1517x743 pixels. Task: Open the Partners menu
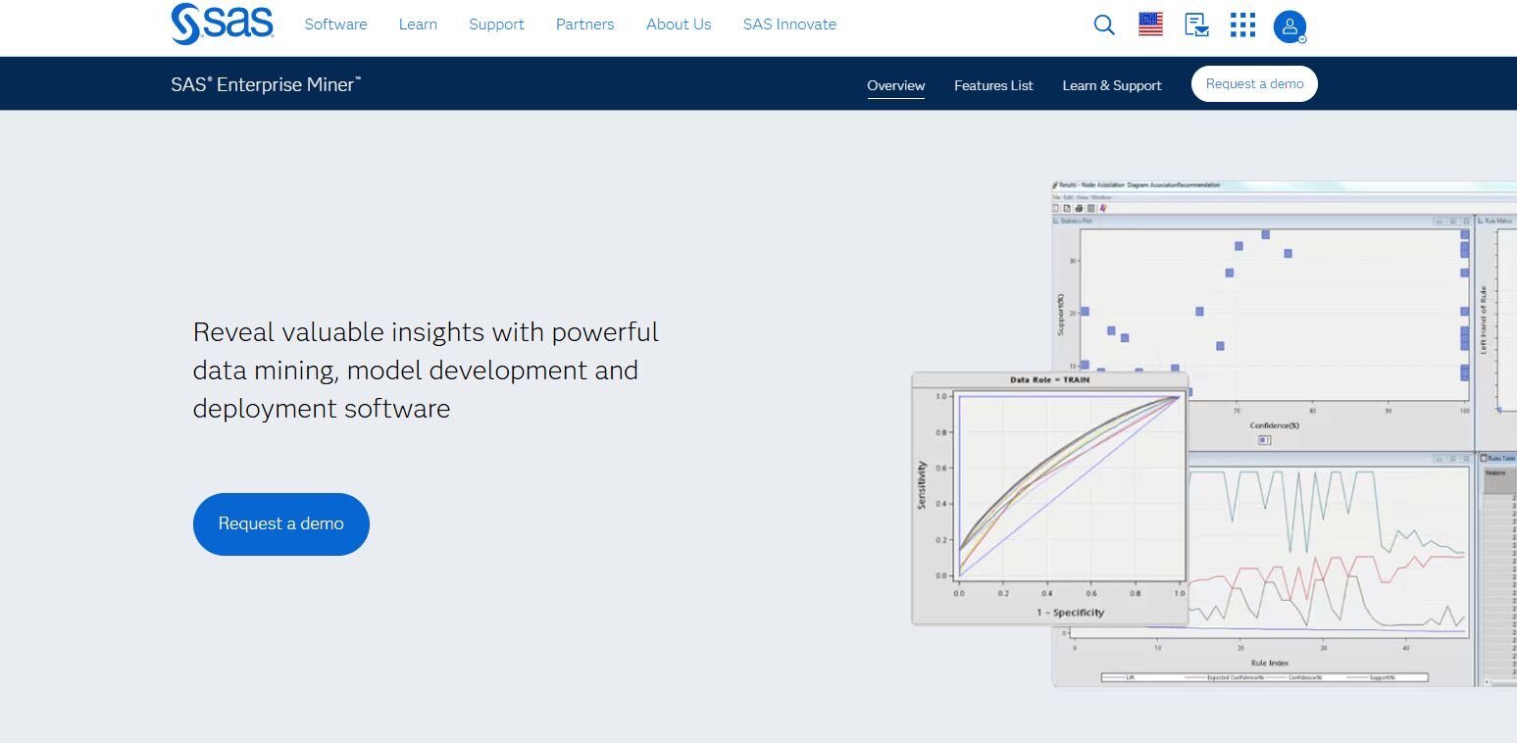pos(584,25)
